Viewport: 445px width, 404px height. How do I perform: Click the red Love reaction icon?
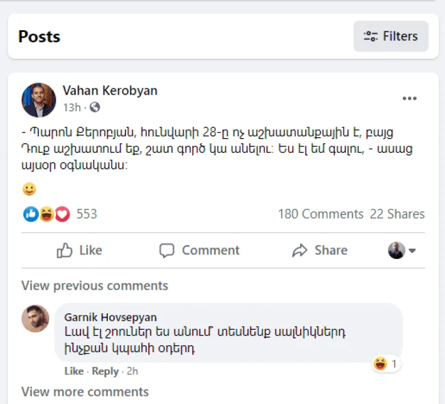point(62,215)
